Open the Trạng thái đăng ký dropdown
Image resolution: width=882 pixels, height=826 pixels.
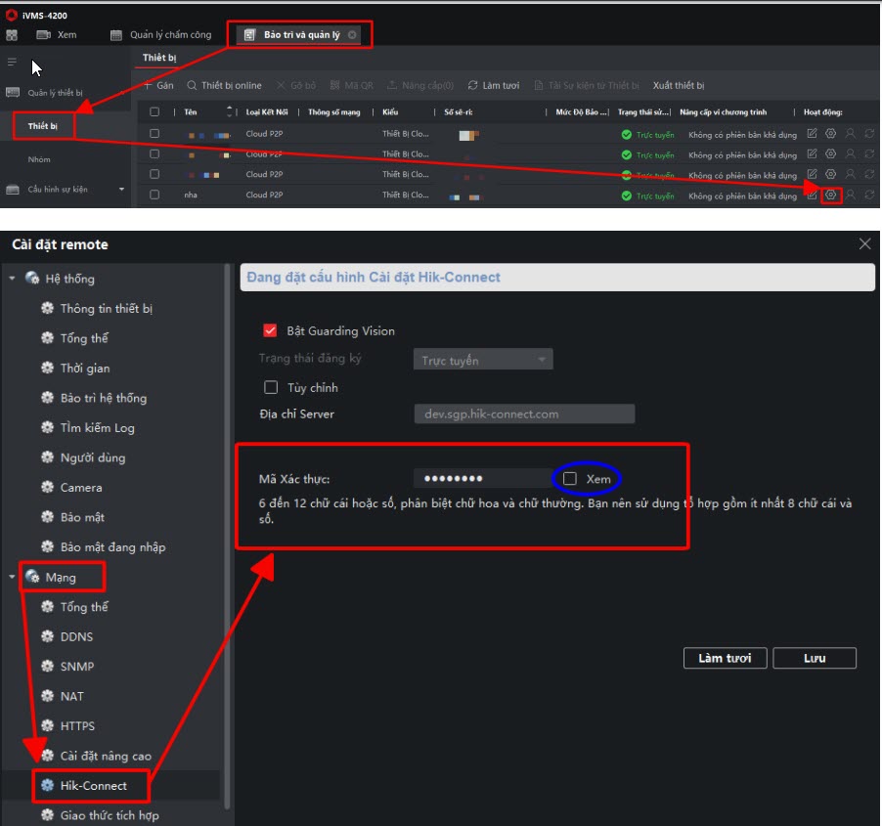pos(483,360)
